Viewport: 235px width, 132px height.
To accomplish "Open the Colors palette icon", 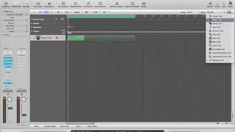I will point(217,4).
